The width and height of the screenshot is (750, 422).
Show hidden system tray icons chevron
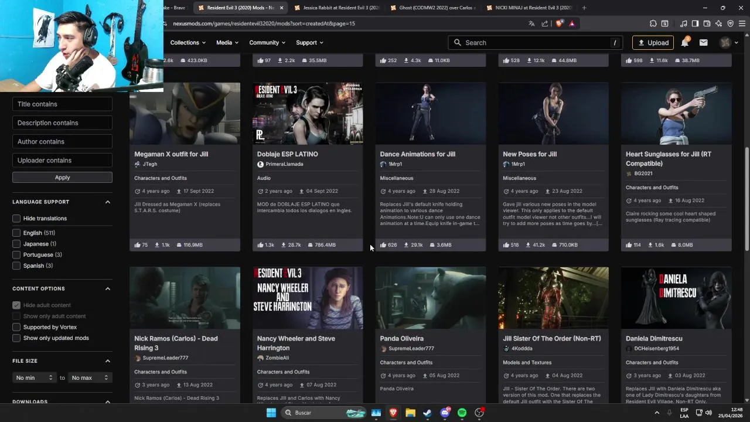point(656,413)
